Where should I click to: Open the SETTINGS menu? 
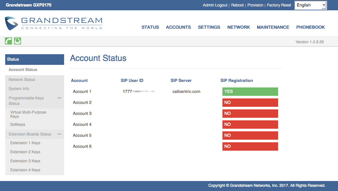(209, 27)
